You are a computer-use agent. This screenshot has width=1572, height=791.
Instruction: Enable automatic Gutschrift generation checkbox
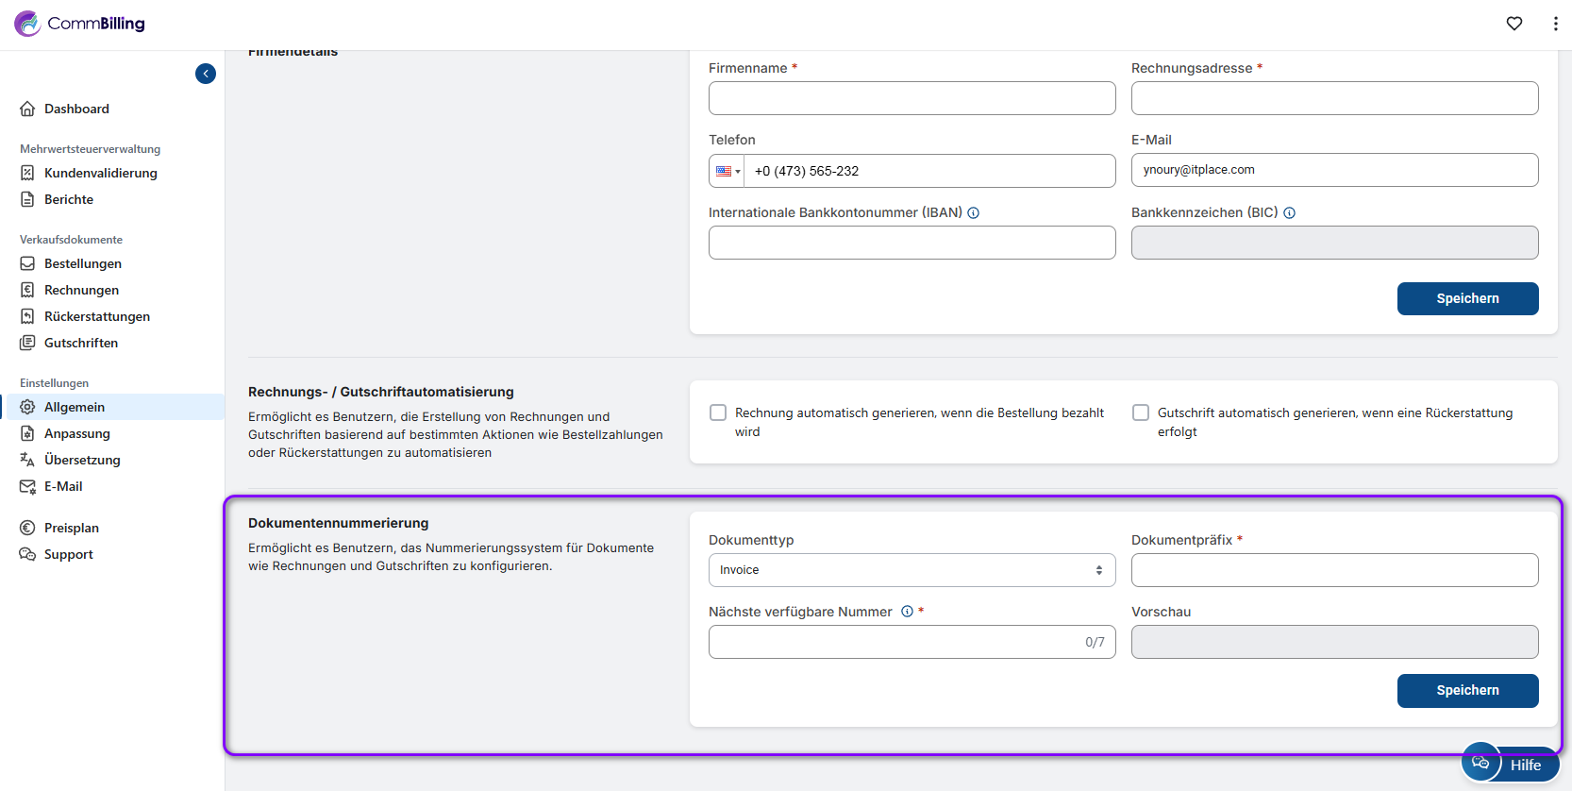pos(1141,412)
